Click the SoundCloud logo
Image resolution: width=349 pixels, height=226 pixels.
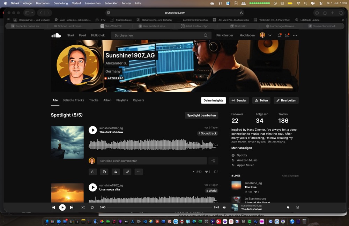coord(56,35)
